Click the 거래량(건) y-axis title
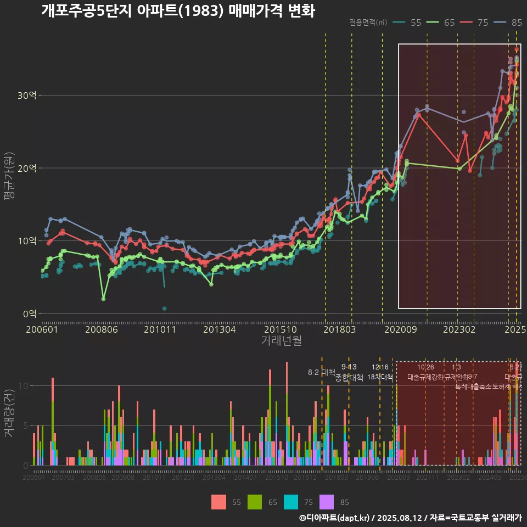This screenshot has width=527, height=527. [x=9, y=414]
